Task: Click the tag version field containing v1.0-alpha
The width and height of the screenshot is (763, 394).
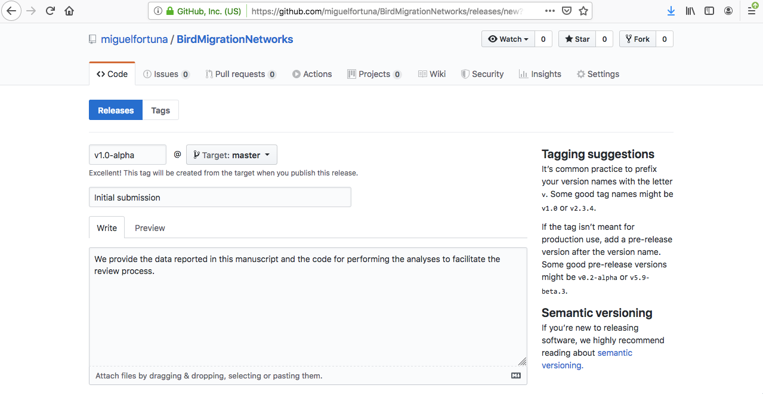Action: coord(128,155)
